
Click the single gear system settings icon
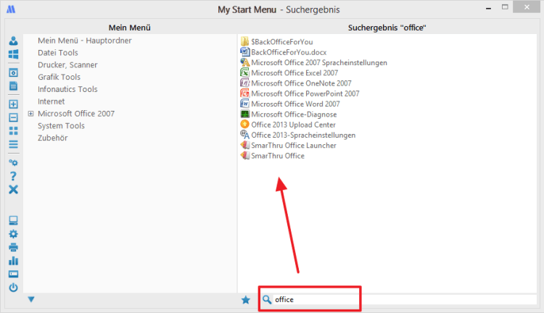[13, 234]
